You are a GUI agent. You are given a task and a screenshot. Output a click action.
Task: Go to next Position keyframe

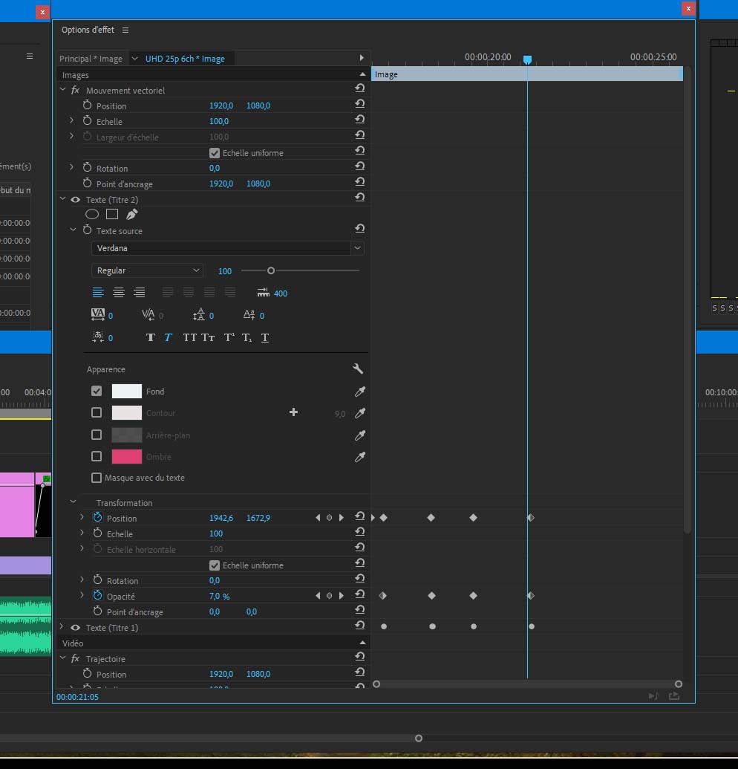pos(342,518)
